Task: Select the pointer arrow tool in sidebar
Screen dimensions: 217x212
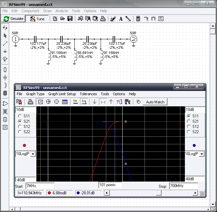Action: (5, 36)
